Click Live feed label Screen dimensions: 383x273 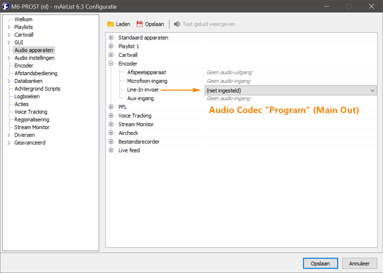129,150
